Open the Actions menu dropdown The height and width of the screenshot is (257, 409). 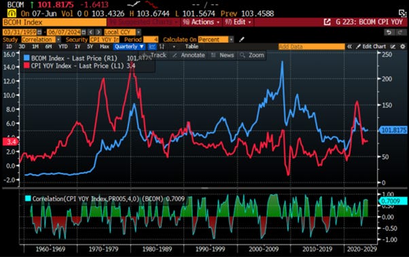[201, 22]
